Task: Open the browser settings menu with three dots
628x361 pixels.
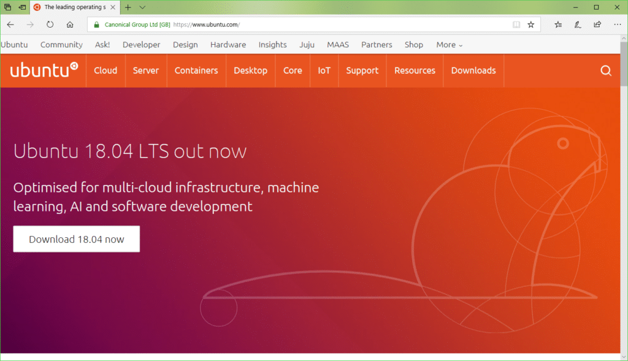Action: 617,25
